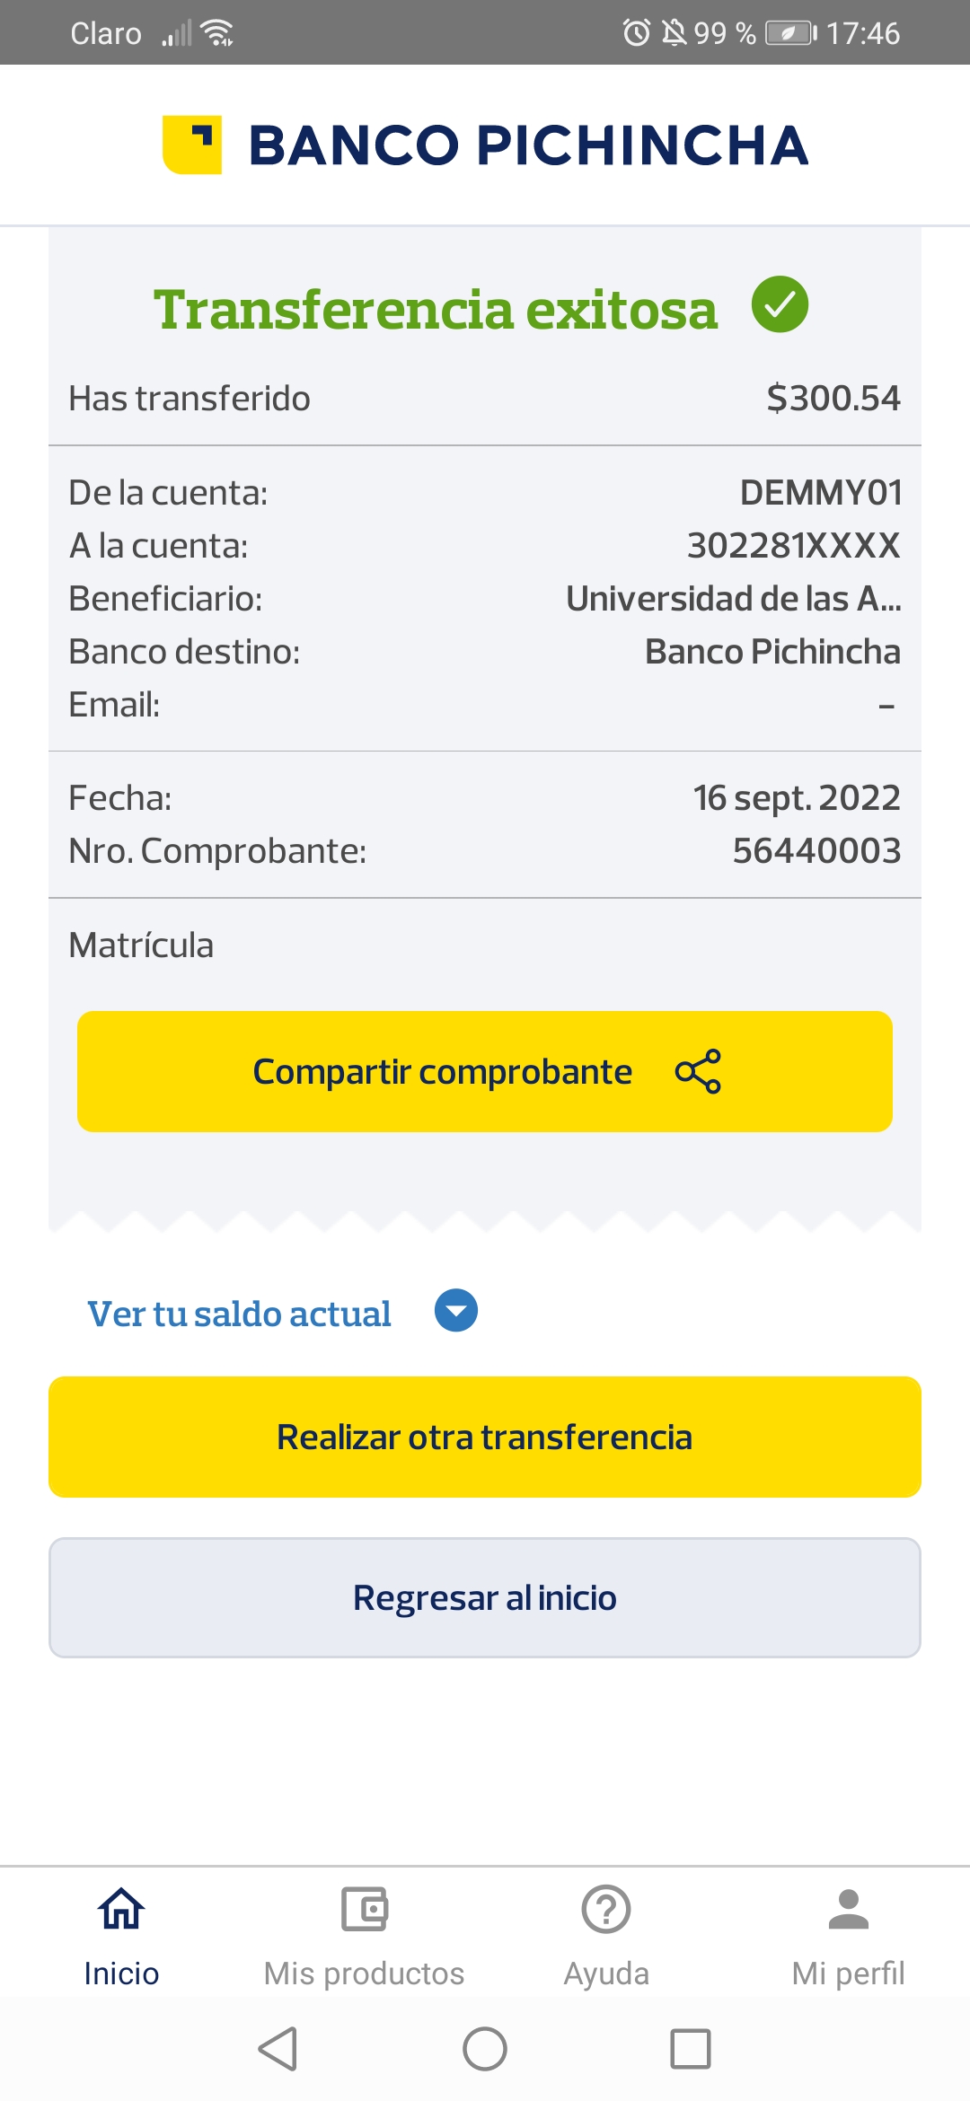Tap the share icon beside Compartir comprobante
This screenshot has width=970, height=2101.
pyautogui.click(x=698, y=1071)
